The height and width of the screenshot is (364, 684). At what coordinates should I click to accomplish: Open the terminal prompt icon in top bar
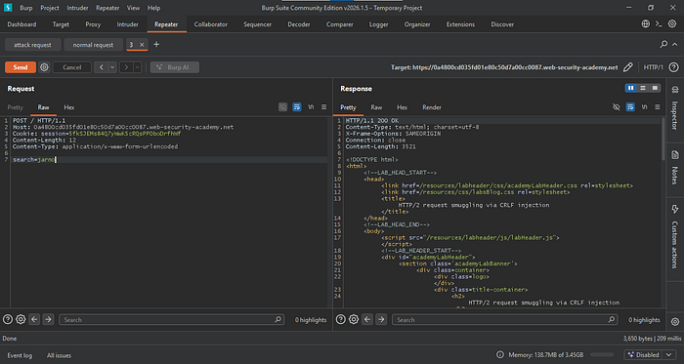pos(659,24)
